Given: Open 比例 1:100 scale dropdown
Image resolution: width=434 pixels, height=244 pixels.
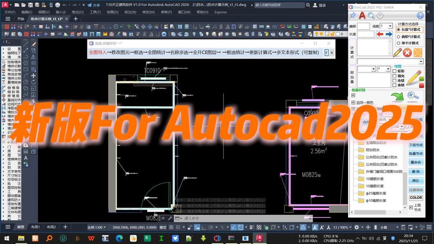Looking at the screenshot, I should point(97,227).
